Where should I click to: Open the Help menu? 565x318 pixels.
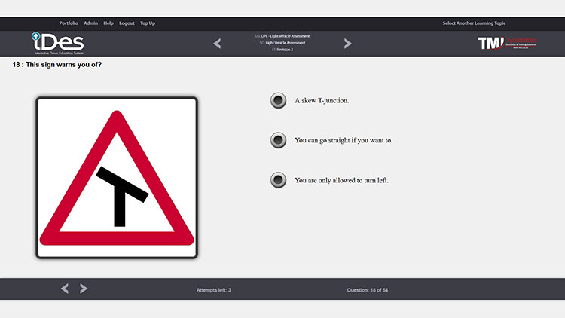pos(108,23)
